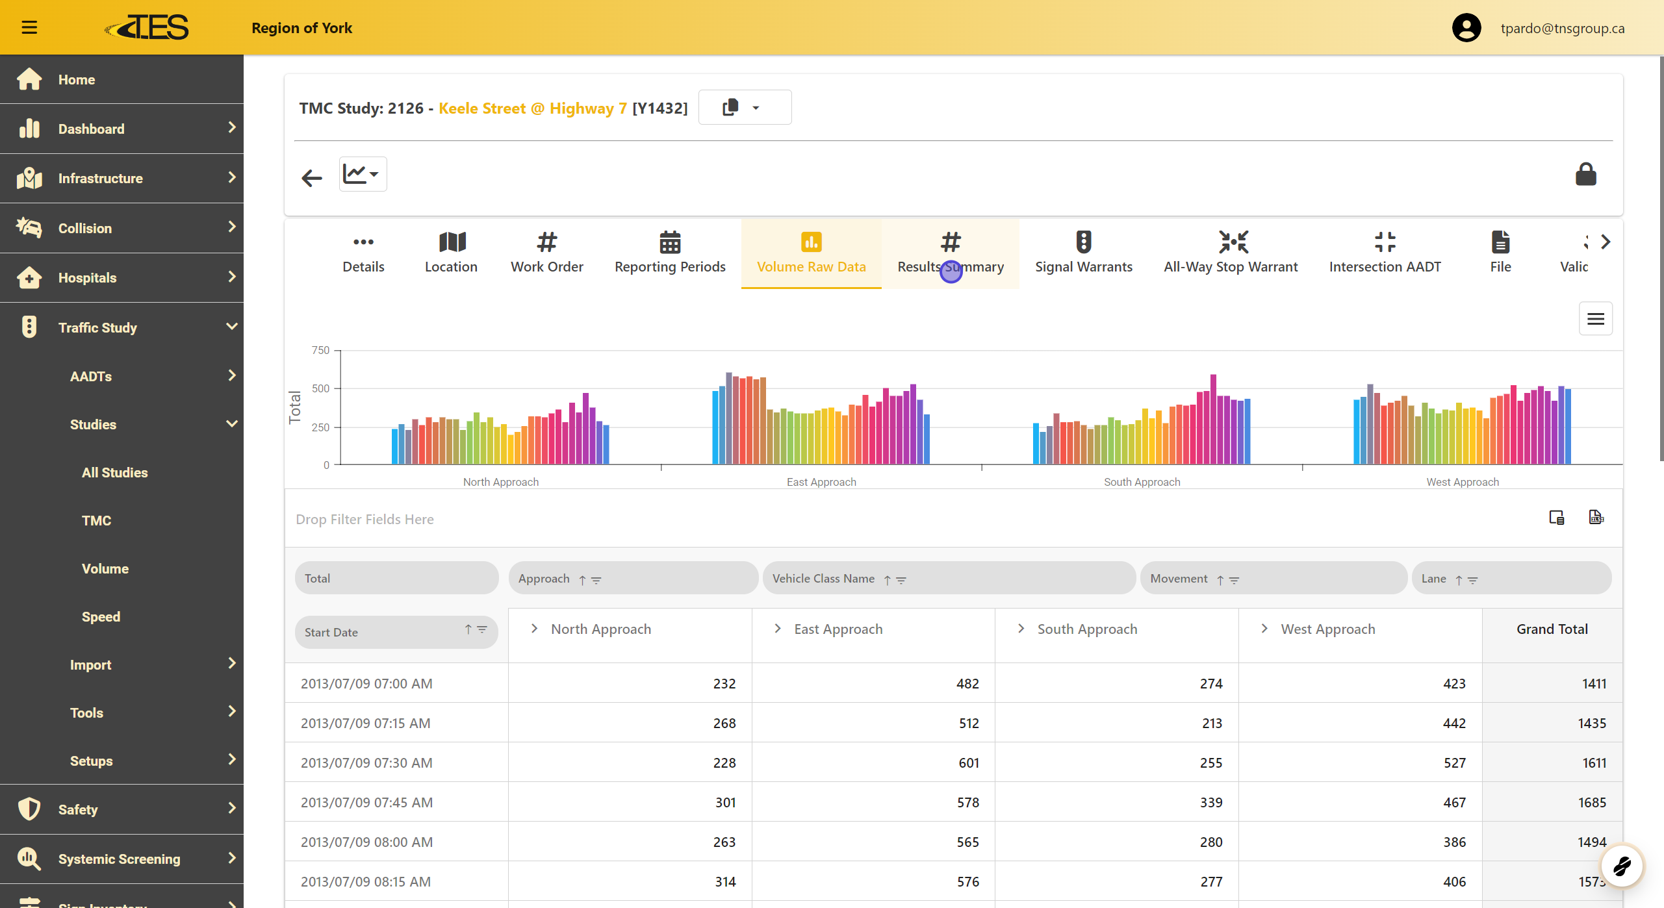The image size is (1664, 908).
Task: Click the back arrow icon
Action: click(312, 177)
